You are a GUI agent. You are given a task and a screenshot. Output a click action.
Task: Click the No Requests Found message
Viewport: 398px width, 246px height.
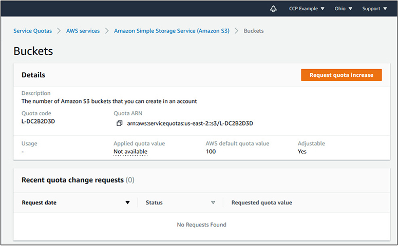pyautogui.click(x=201, y=224)
